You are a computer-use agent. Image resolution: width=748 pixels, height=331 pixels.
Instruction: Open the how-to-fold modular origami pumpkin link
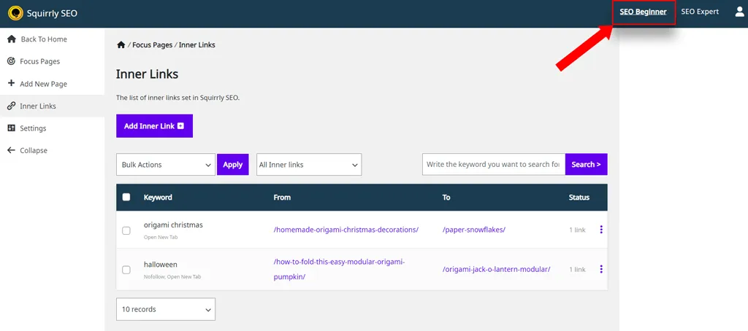tap(339, 269)
